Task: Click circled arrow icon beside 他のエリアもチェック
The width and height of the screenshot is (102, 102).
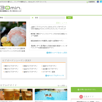Action: (46, 76)
